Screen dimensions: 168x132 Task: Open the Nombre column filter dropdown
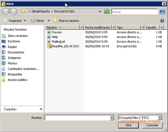[x=82, y=27]
